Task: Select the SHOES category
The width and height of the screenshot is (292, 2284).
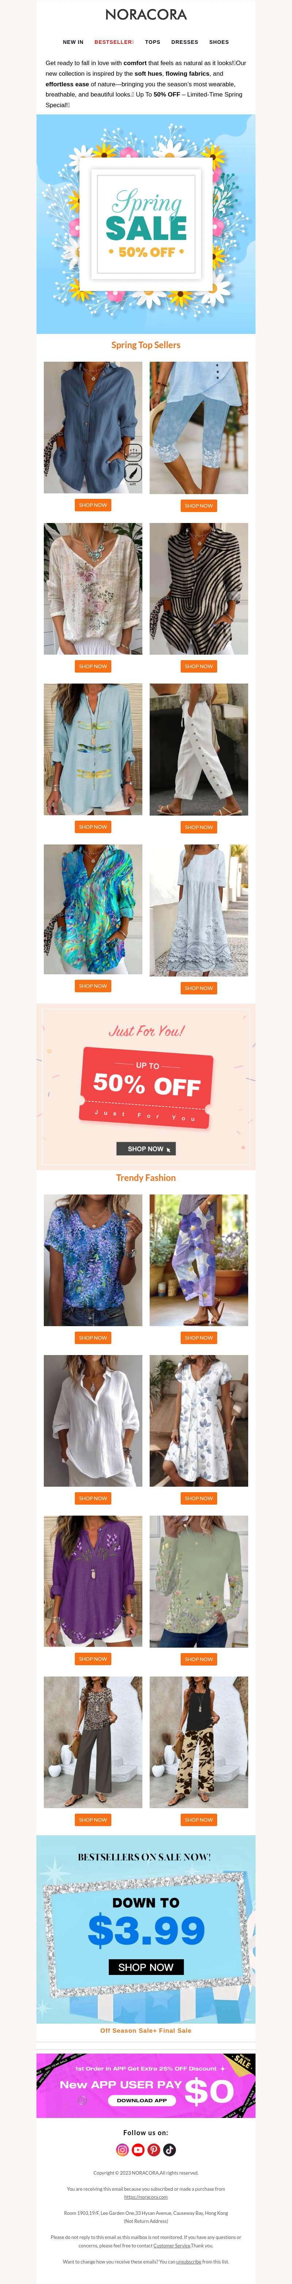Action: [219, 42]
